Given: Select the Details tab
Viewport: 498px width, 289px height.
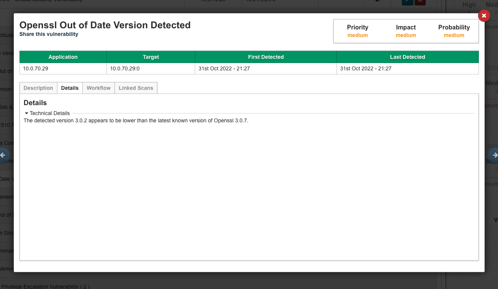Looking at the screenshot, I should (x=70, y=88).
